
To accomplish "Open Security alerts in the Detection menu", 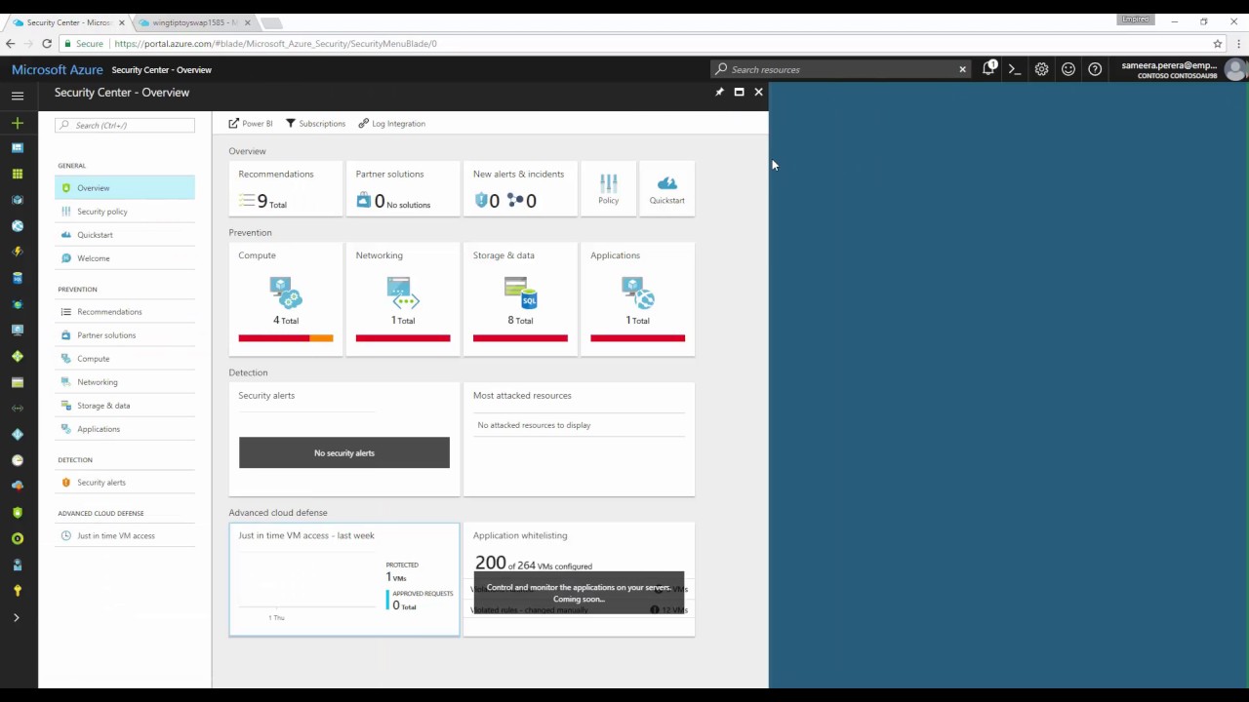I will tap(125, 483).
